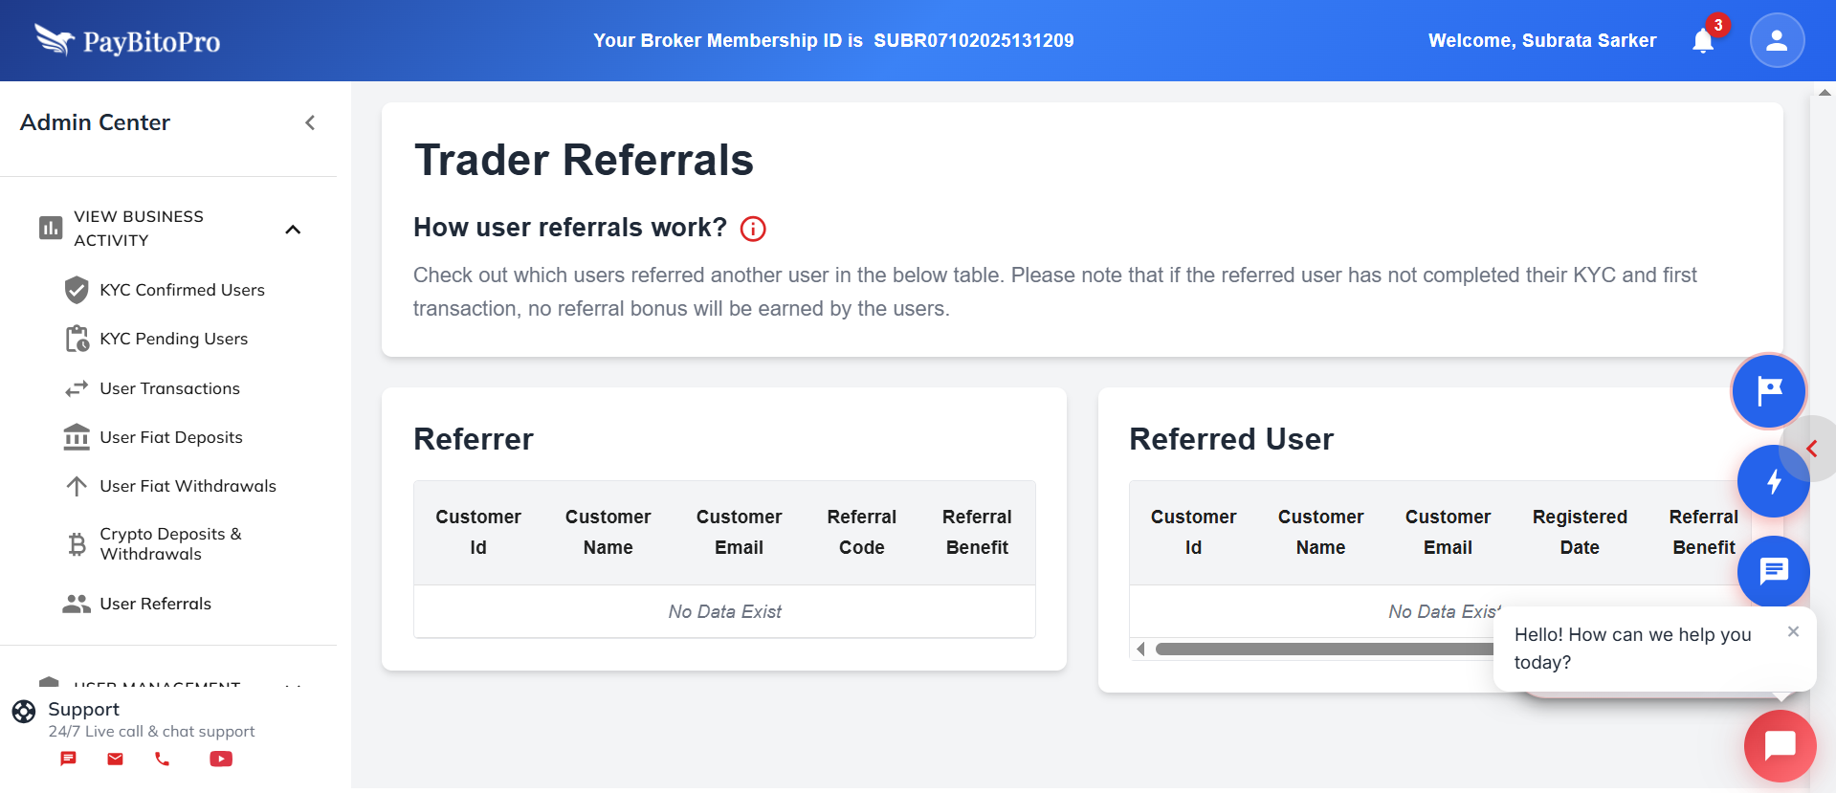Viewport: 1836px width, 793px height.
Task: Dismiss the chat greeting popup
Action: (x=1793, y=631)
